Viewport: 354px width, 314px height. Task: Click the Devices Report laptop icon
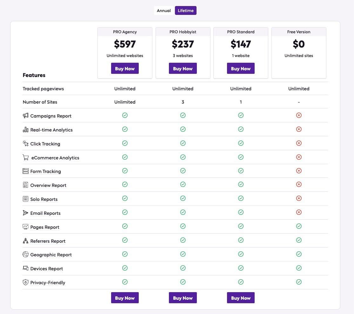(26, 268)
